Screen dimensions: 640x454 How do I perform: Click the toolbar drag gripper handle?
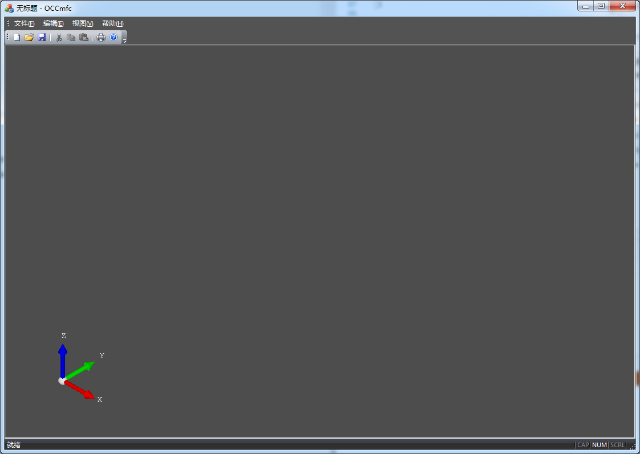pyautogui.click(x=7, y=37)
